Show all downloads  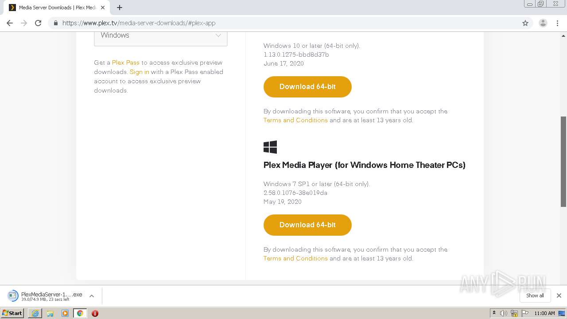pyautogui.click(x=535, y=296)
